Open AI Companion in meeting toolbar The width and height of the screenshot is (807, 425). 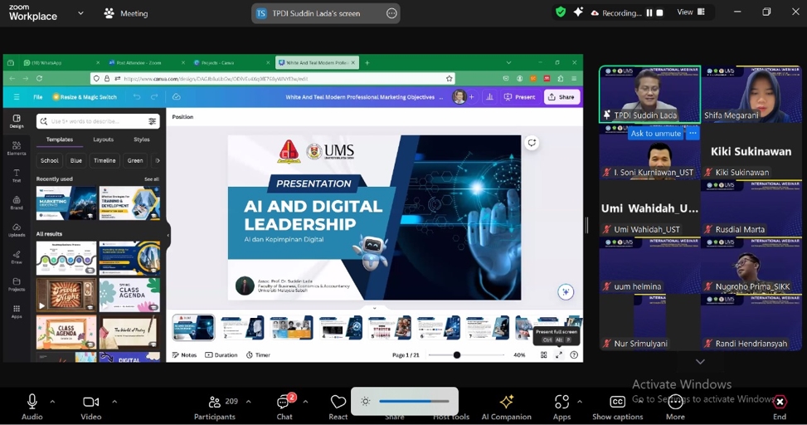coord(507,407)
